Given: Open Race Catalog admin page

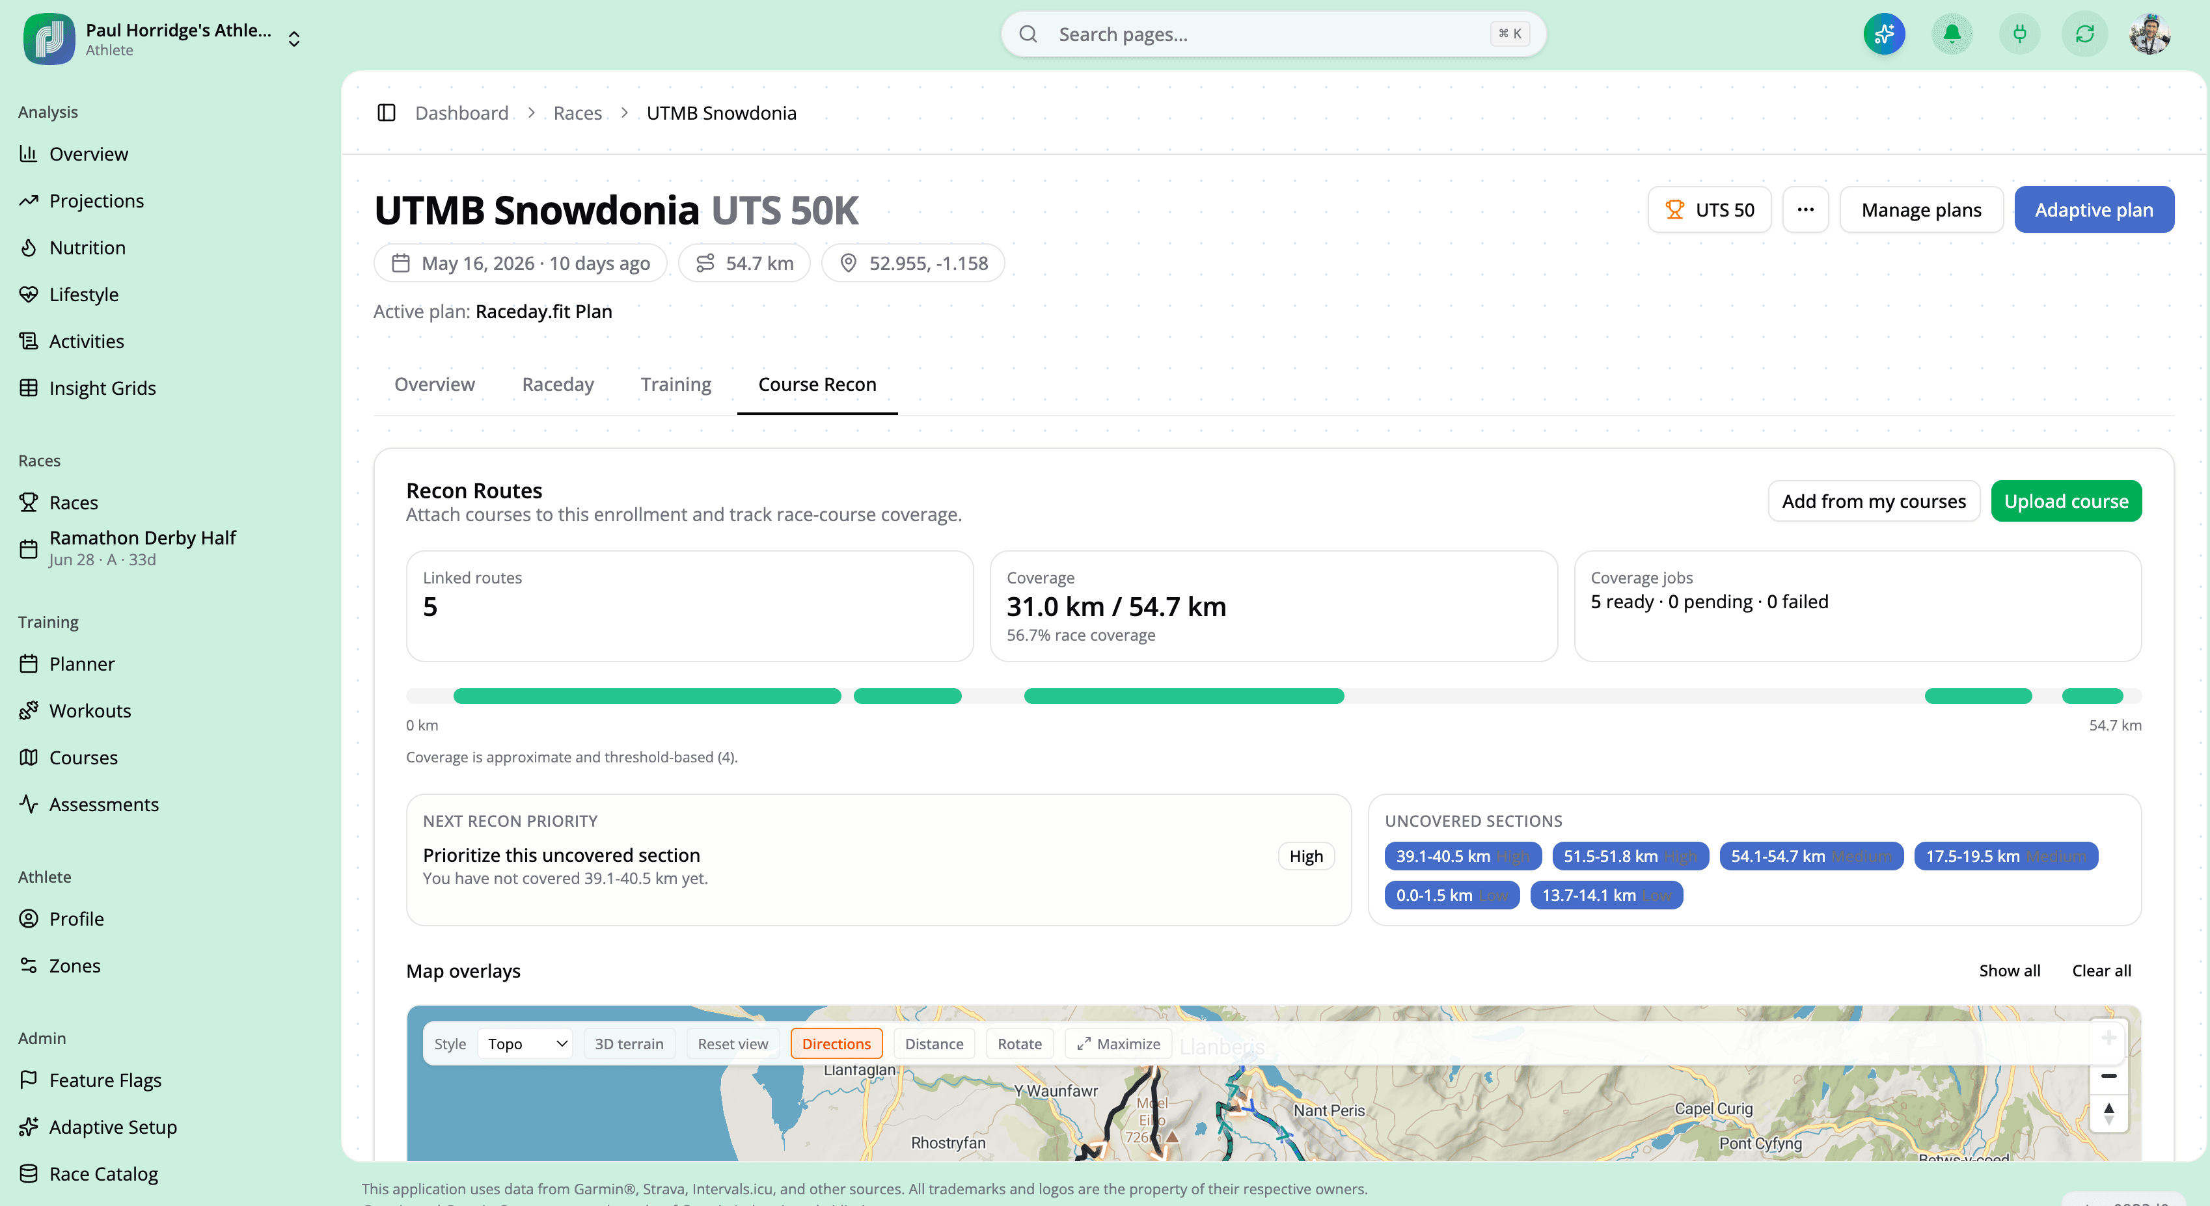Looking at the screenshot, I should pyautogui.click(x=103, y=1173).
